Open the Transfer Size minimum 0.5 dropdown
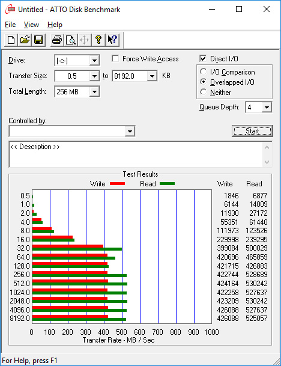Screen dimensions: 281x366 coord(94,76)
